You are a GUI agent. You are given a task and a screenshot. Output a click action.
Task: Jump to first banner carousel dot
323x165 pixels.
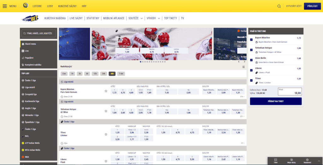[140, 62]
